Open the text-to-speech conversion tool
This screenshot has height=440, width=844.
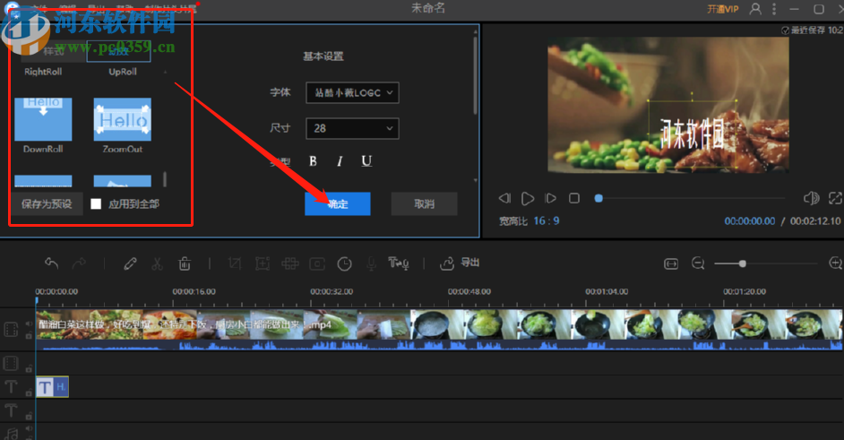(399, 263)
